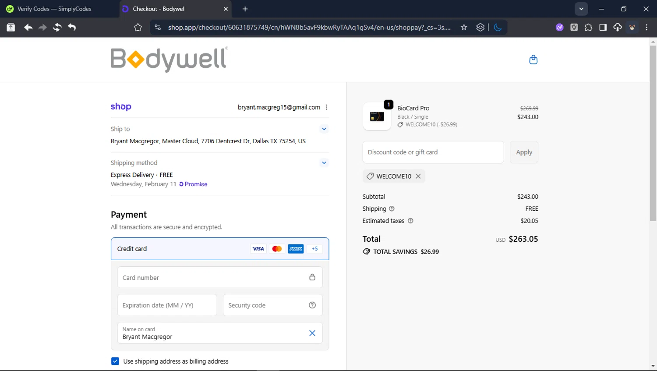
Task: Toggle the browser side panel
Action: [x=603, y=27]
